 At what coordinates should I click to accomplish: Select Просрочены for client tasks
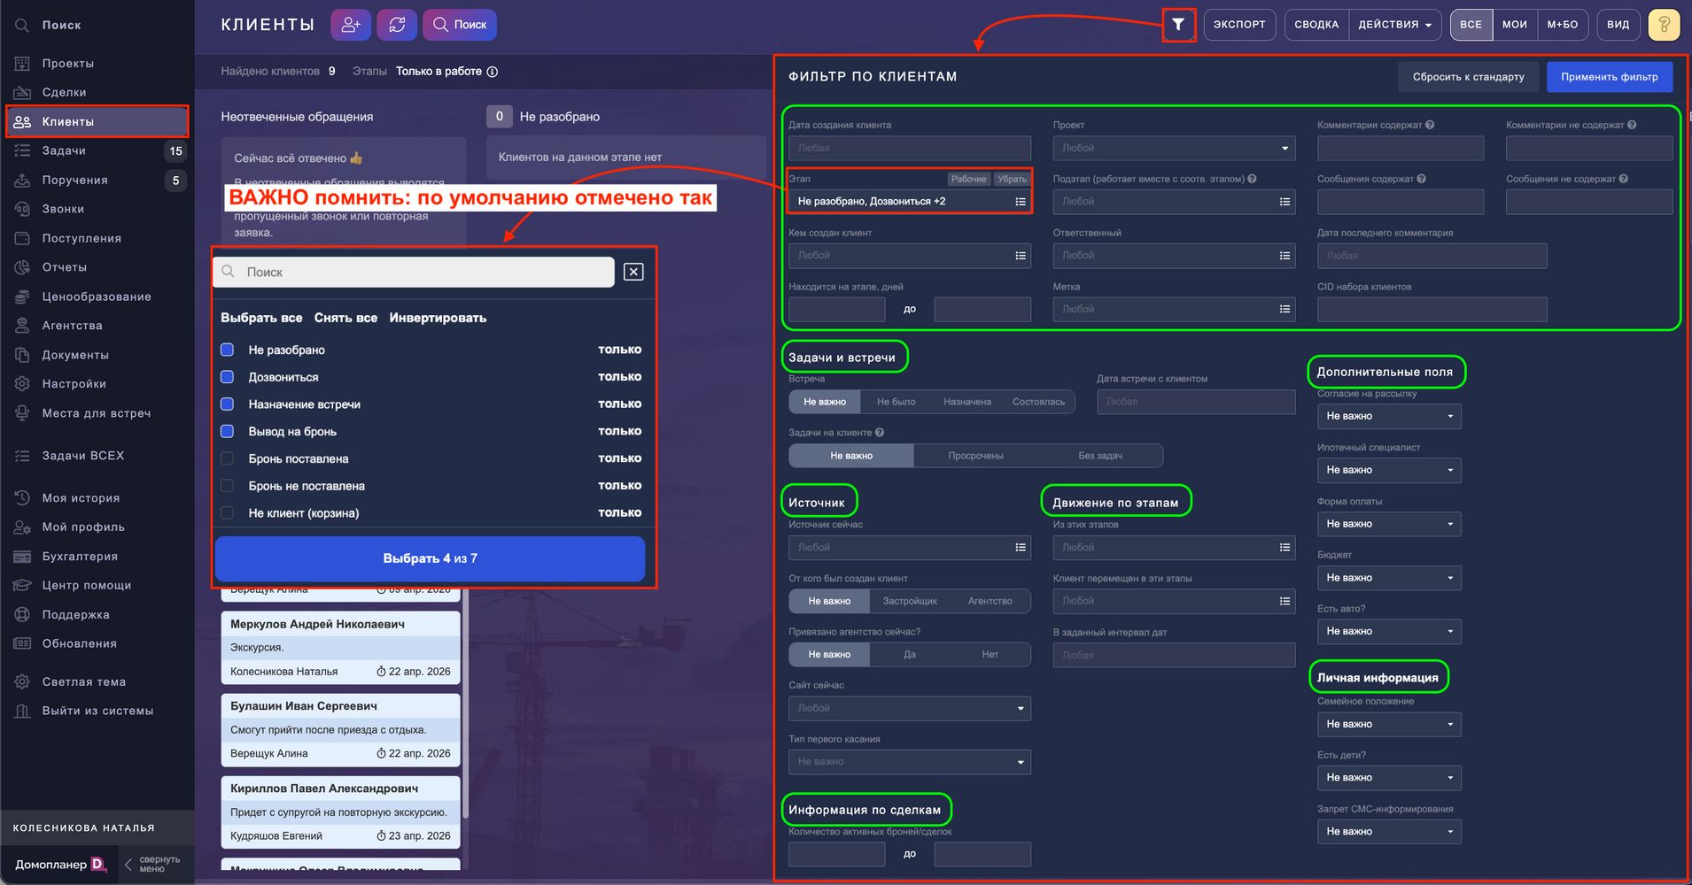(x=975, y=456)
